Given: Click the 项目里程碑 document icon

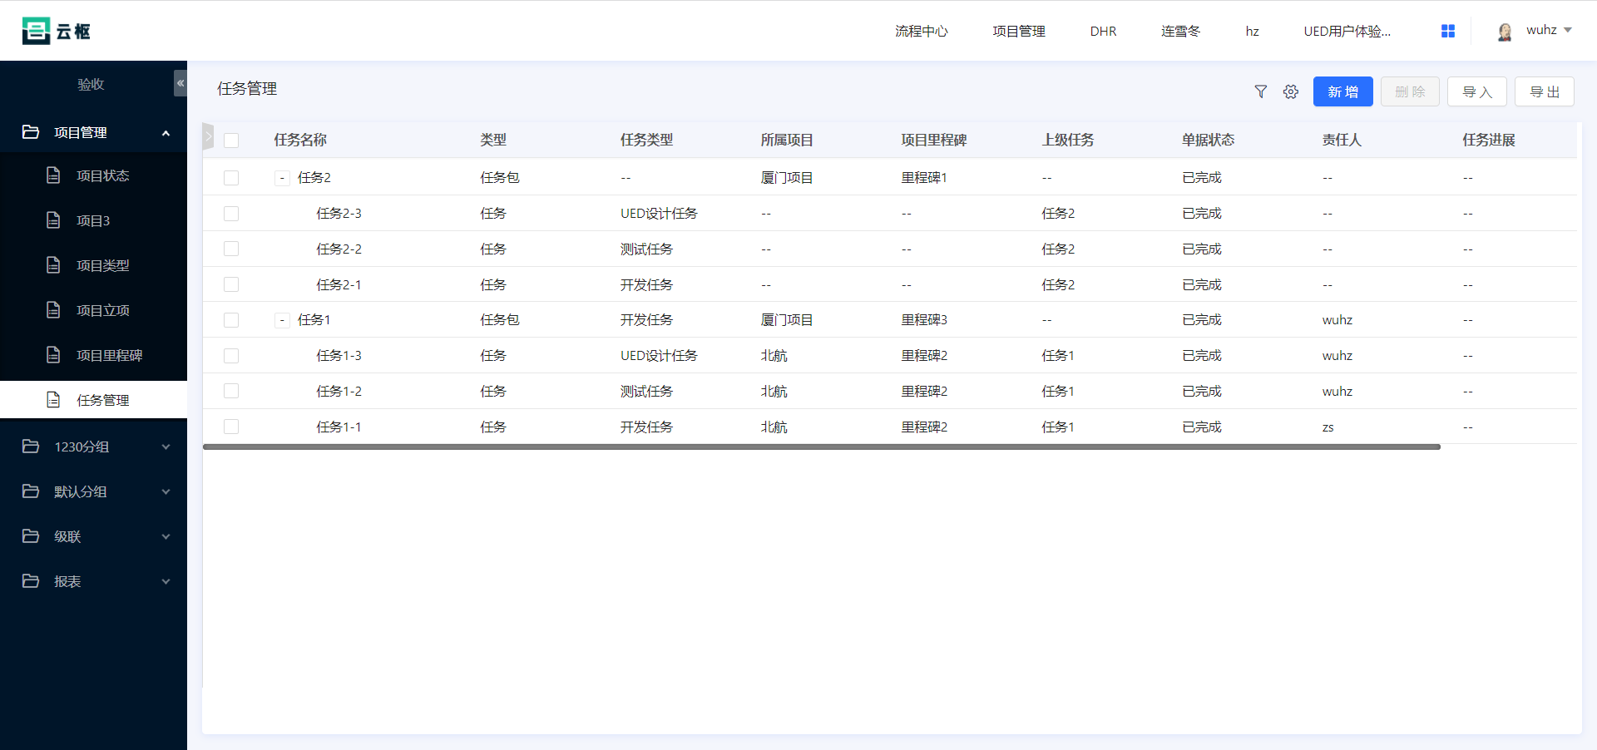Looking at the screenshot, I should [53, 355].
